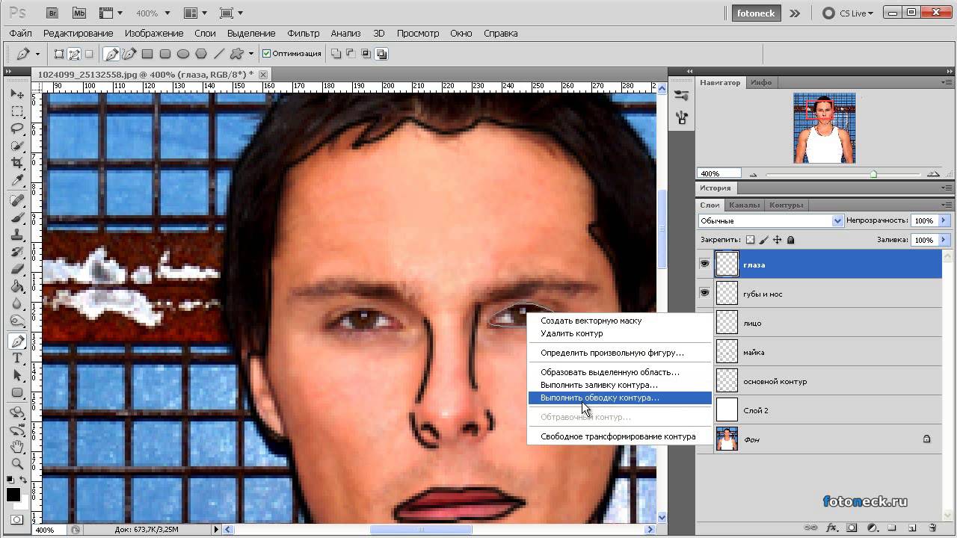Choose the Freeform Pen option in options bar

pos(129,54)
